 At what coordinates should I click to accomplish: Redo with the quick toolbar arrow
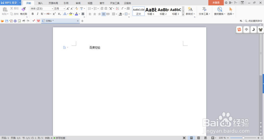coord(28,21)
